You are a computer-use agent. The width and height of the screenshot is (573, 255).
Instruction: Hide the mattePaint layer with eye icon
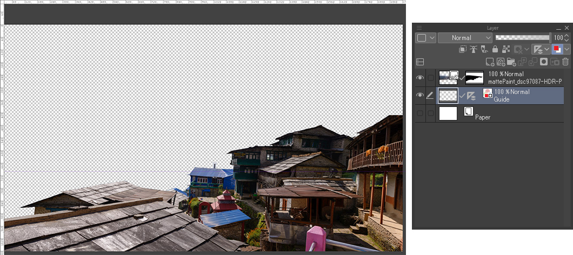click(x=420, y=78)
